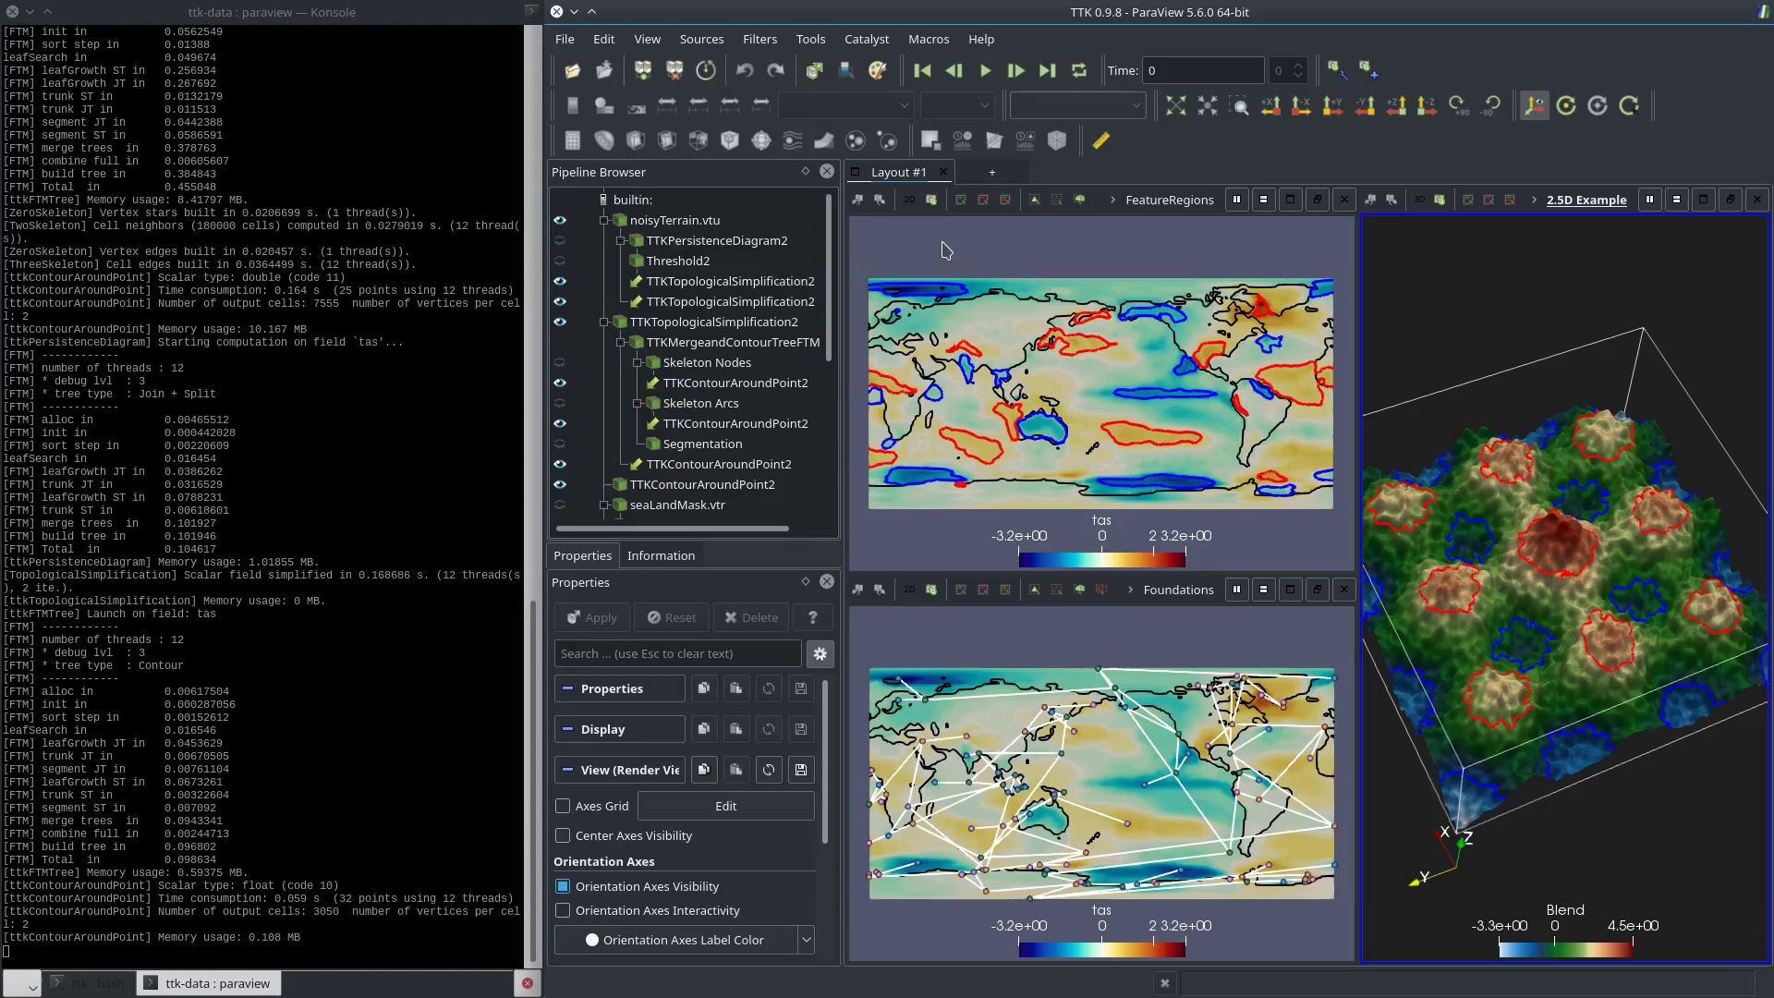
Task: Click the Axes Grid Edit button
Action: click(x=725, y=807)
